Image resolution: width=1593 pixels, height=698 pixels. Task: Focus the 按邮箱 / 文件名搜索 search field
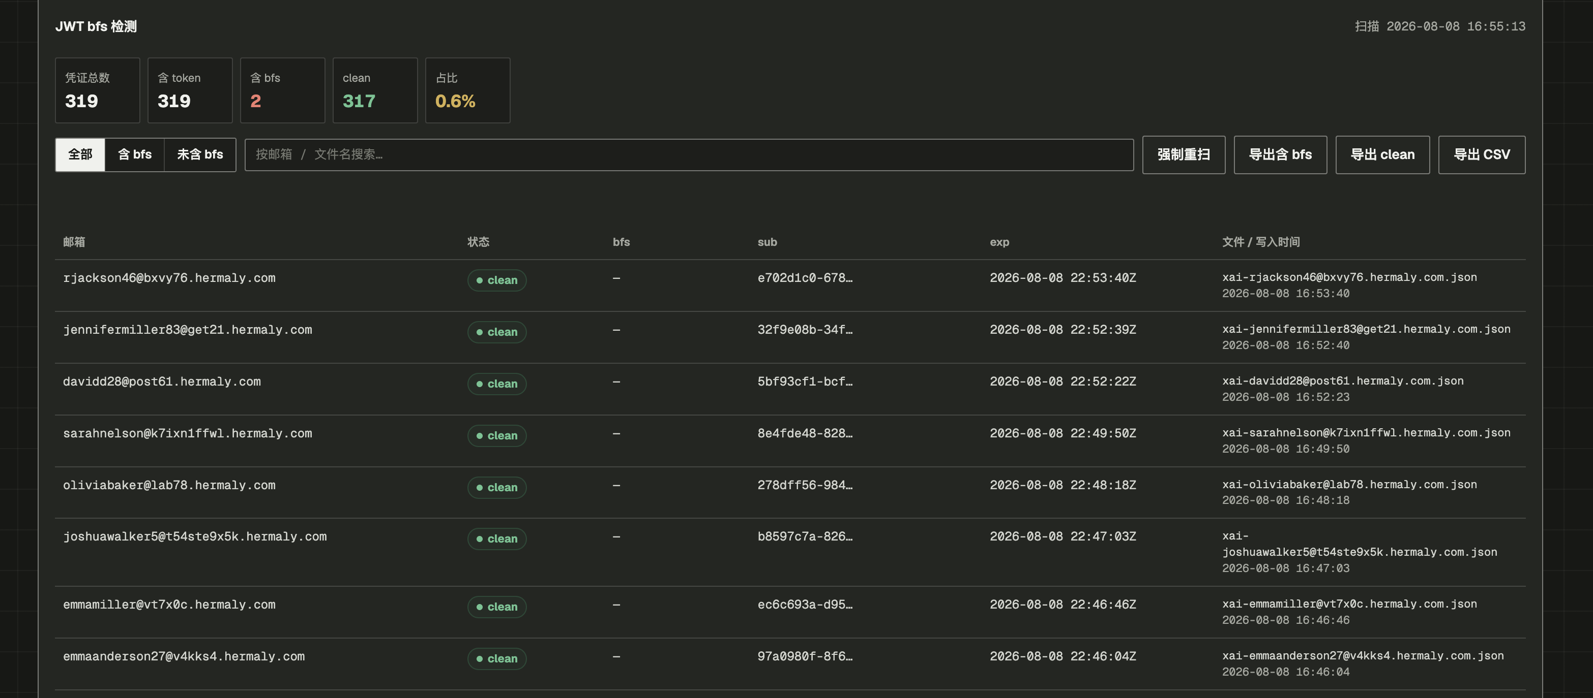[689, 154]
